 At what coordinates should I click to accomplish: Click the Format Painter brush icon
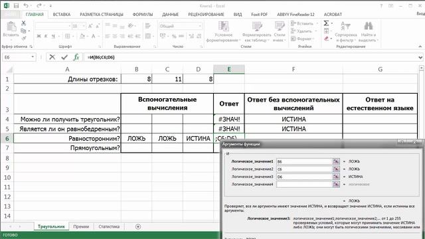point(24,39)
